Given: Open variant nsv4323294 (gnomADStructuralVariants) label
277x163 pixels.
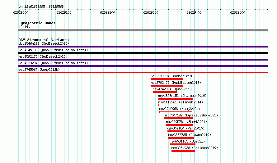Looking at the screenshot, I should [x=53, y=63].
